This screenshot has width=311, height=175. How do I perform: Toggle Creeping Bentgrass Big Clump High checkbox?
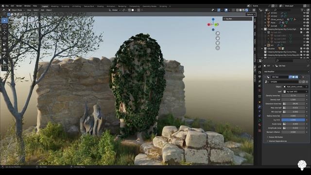(x=301, y=29)
